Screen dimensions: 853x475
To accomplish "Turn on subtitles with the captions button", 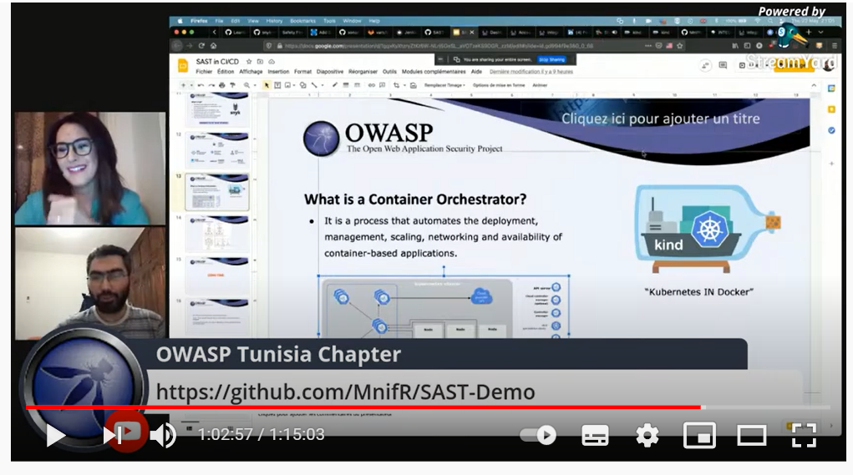I will pyautogui.click(x=595, y=435).
